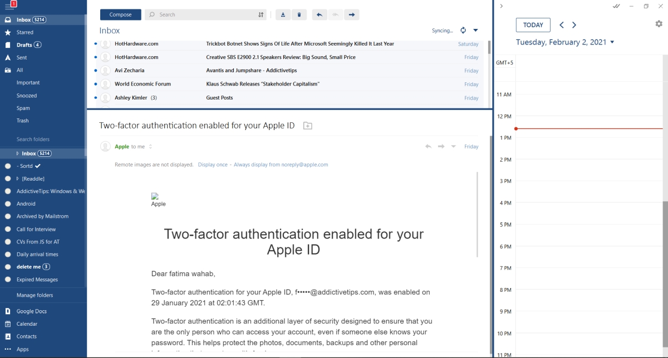The image size is (668, 358).
Task: Open calendar settings gear
Action: click(x=659, y=24)
